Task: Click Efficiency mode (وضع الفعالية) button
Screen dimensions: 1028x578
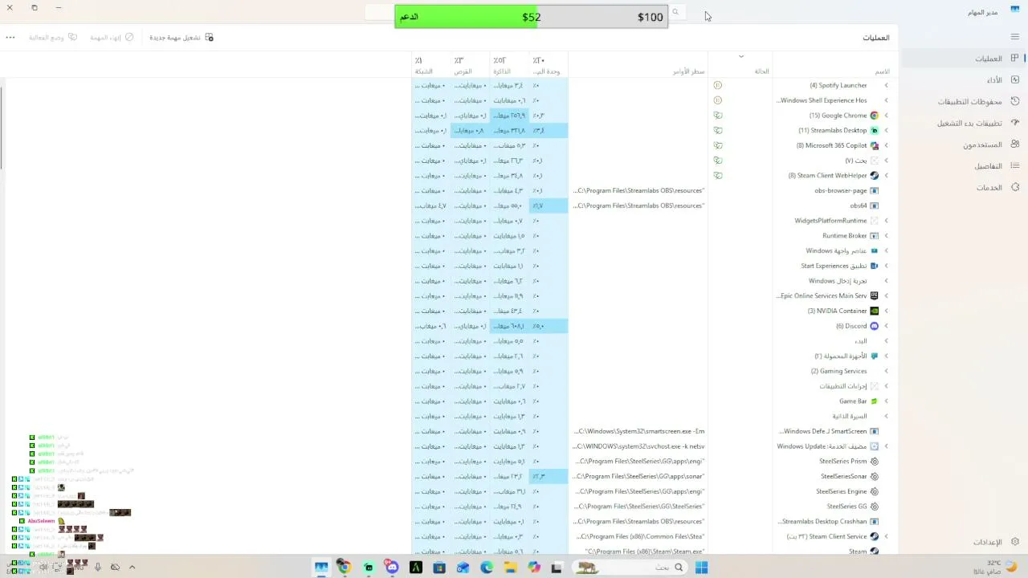Action: tap(53, 38)
